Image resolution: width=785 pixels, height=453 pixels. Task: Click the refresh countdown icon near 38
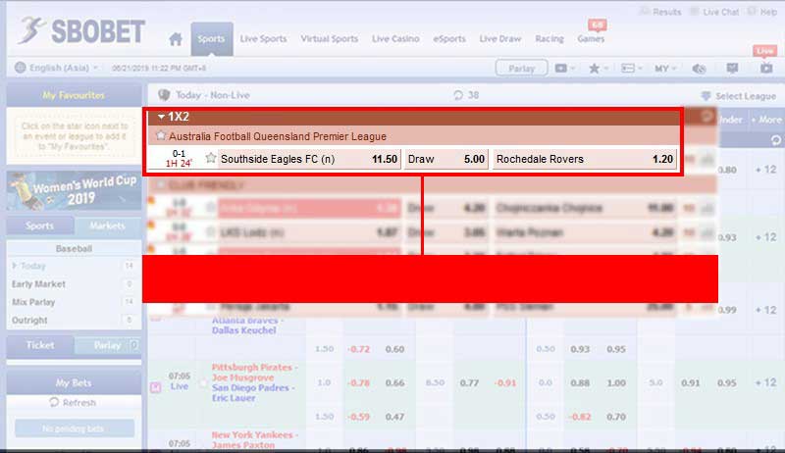point(457,95)
